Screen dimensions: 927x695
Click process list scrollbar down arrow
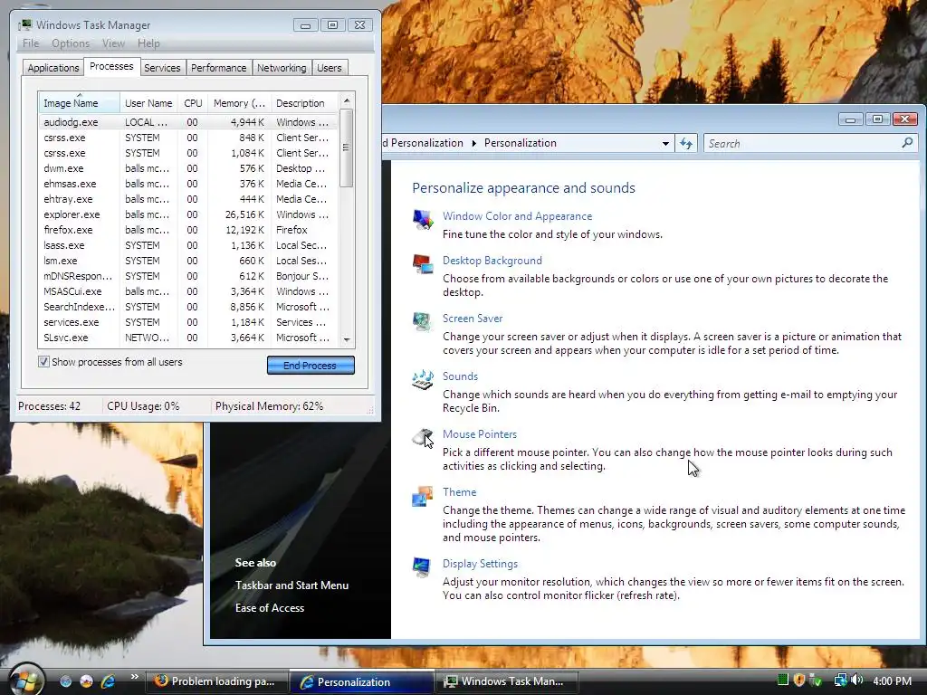(347, 340)
